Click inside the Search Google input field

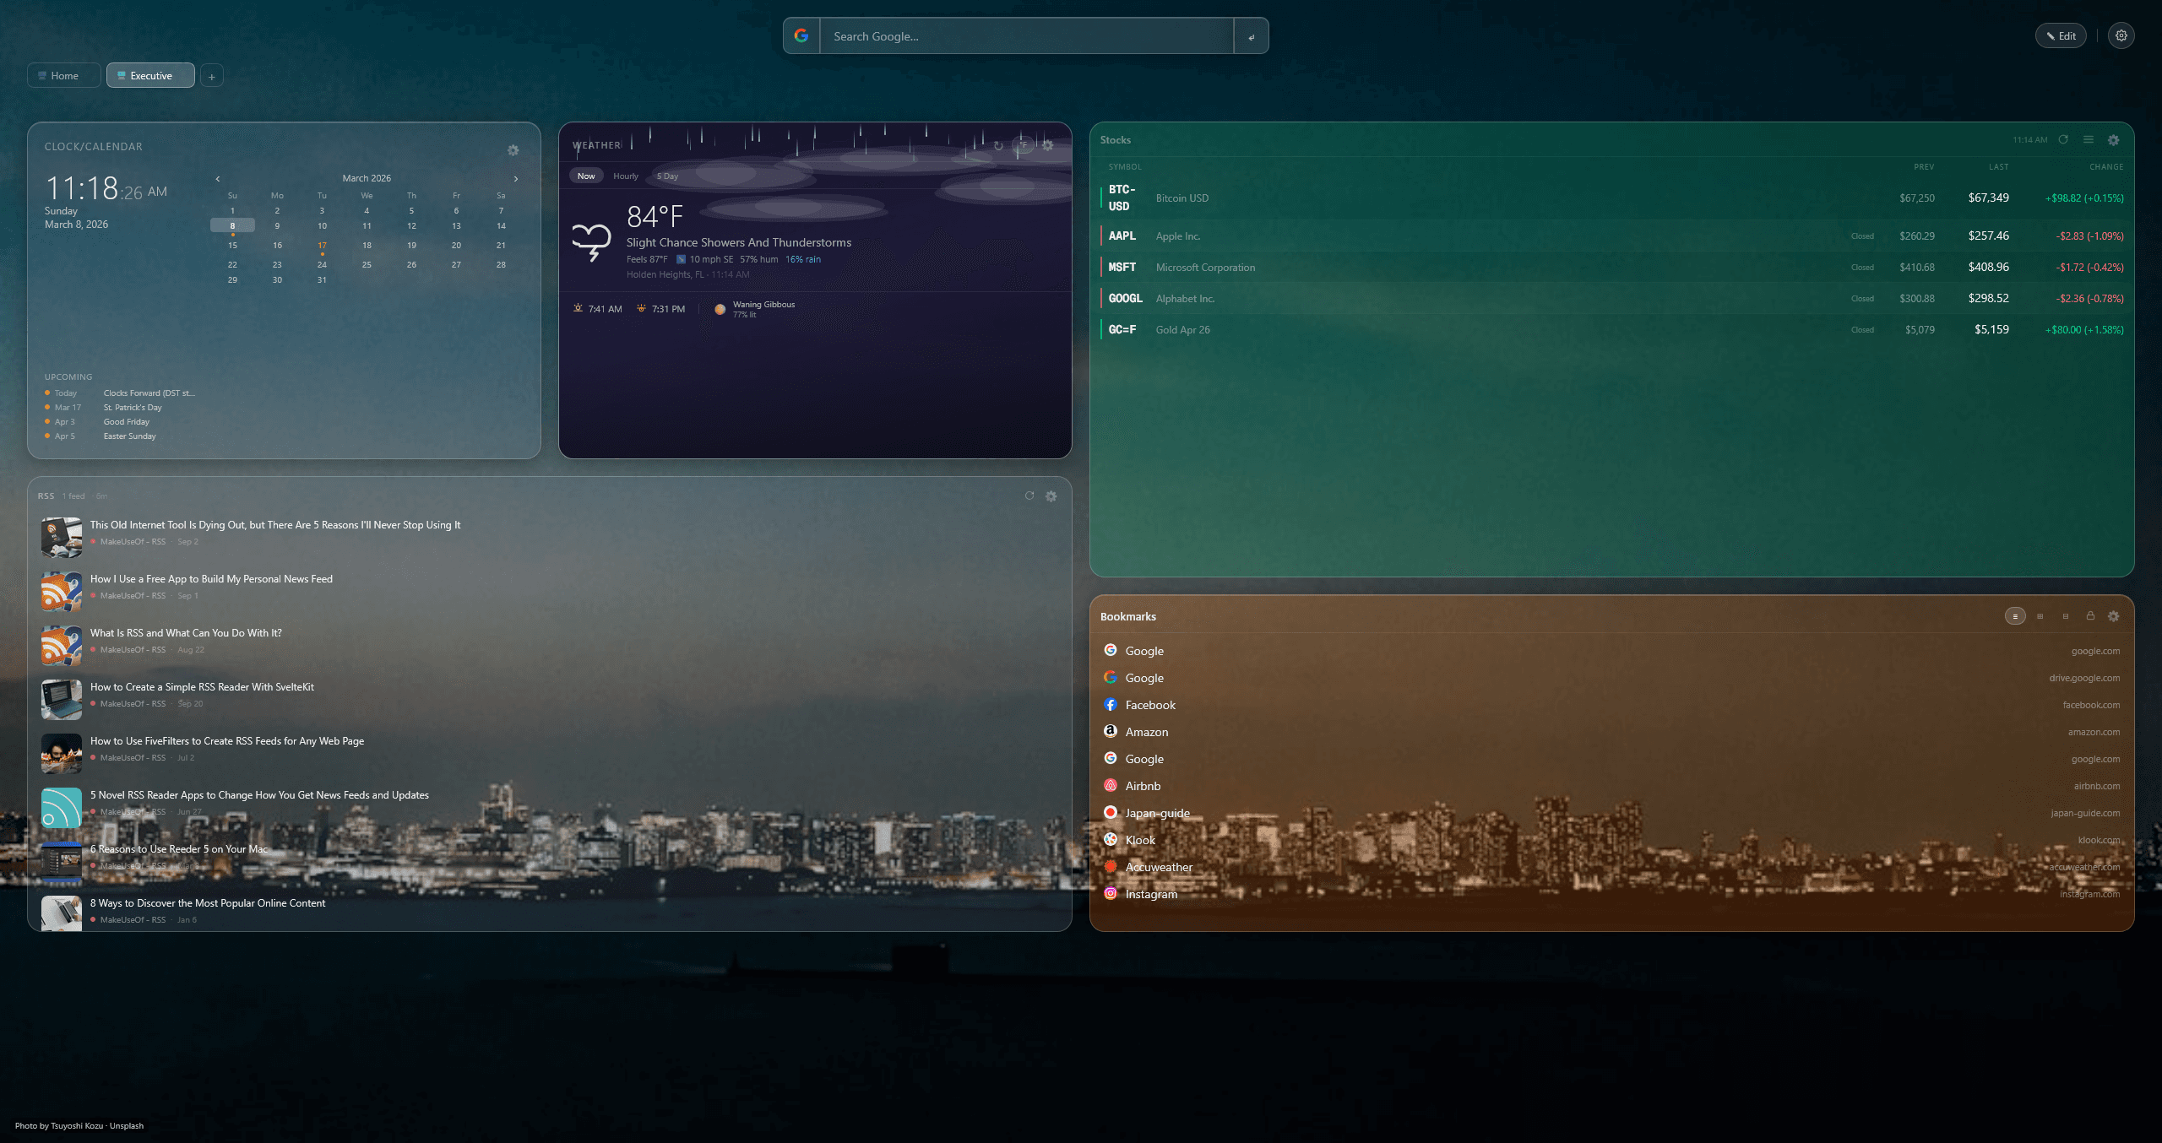pyautogui.click(x=1013, y=35)
